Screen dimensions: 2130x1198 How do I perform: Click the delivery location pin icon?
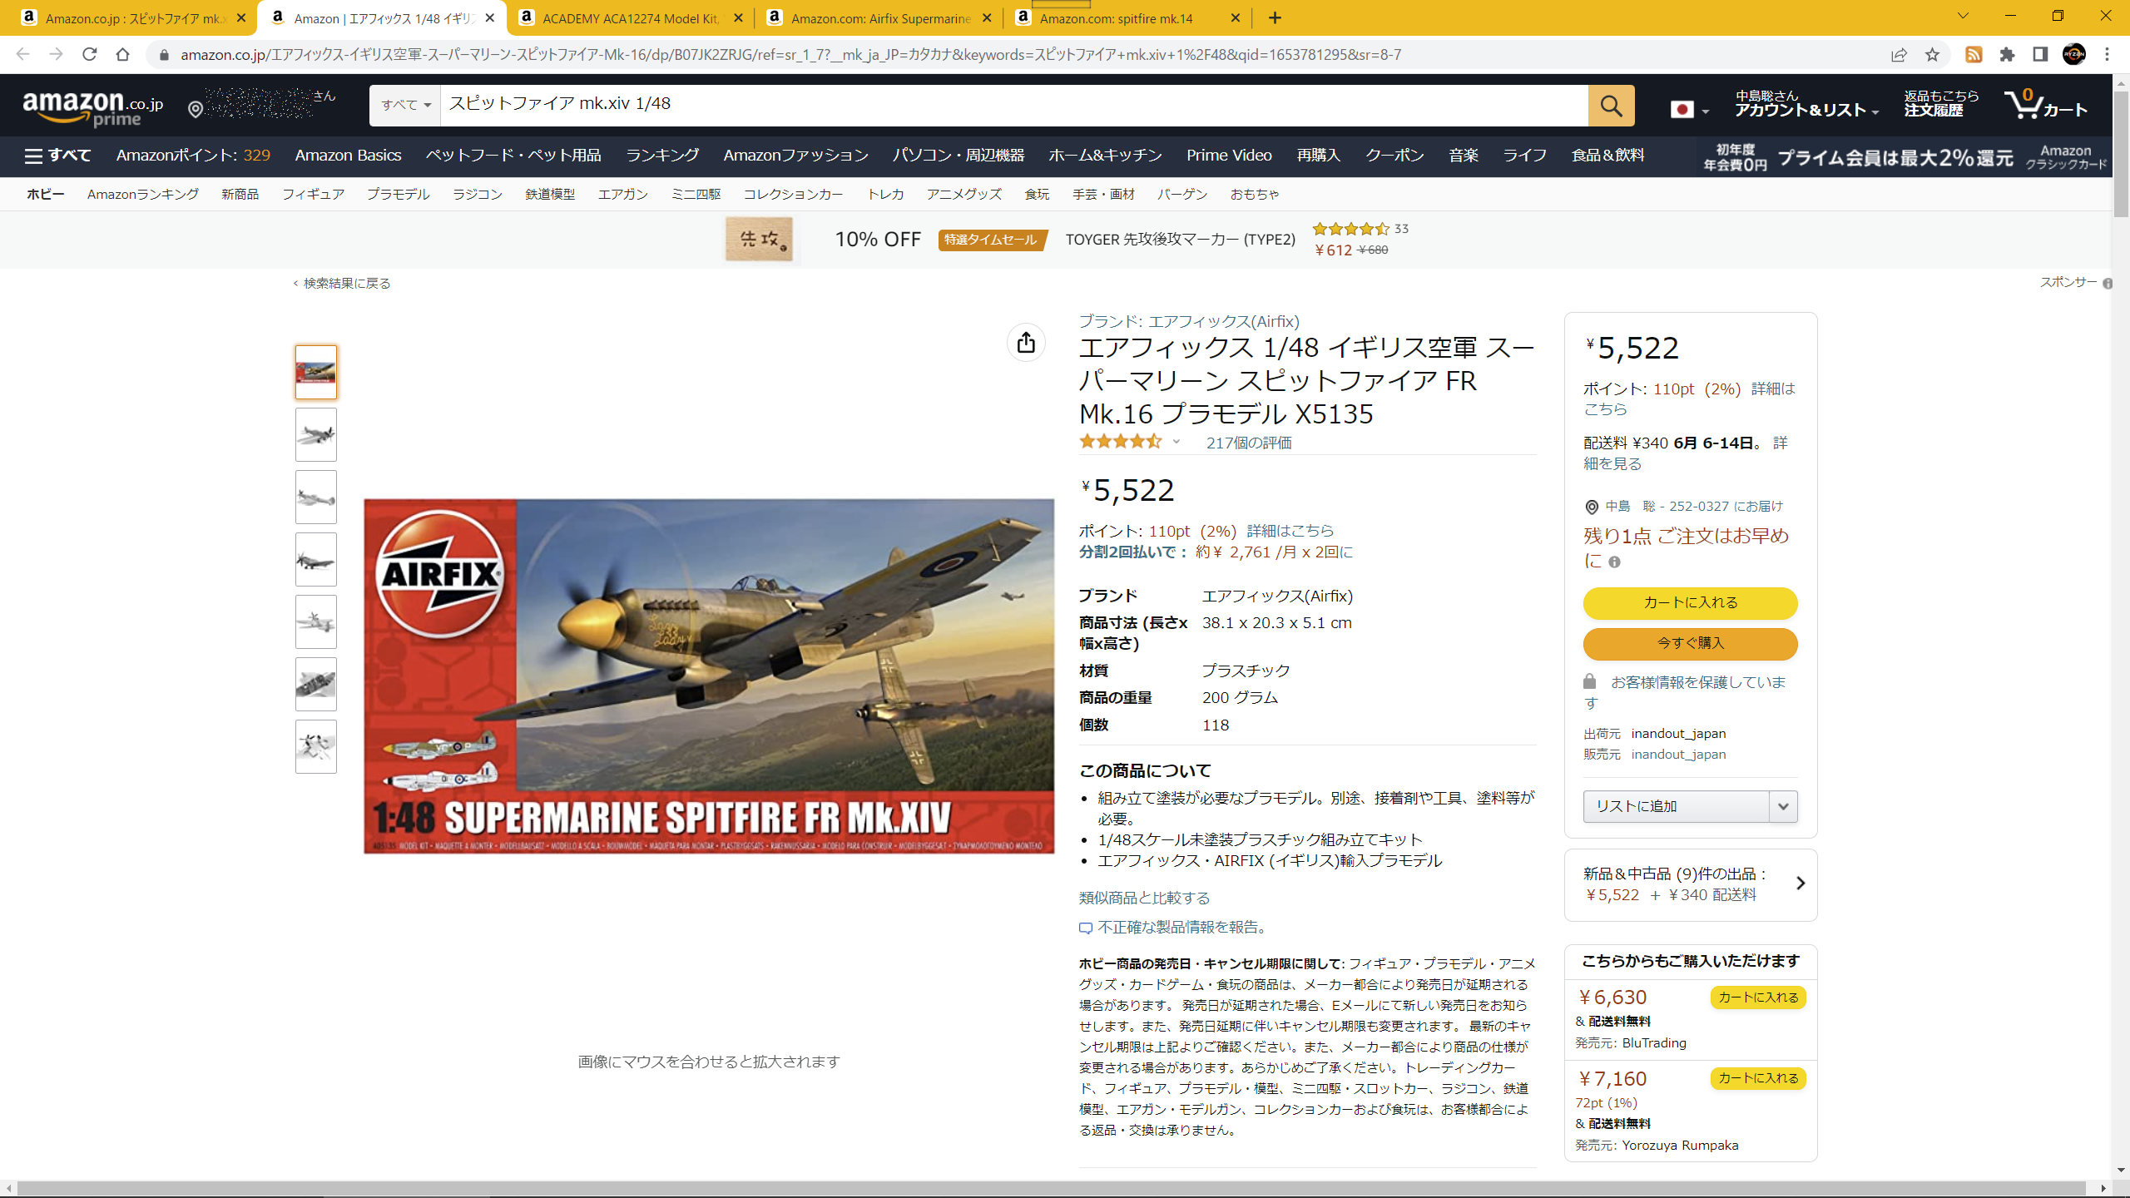tap(196, 109)
